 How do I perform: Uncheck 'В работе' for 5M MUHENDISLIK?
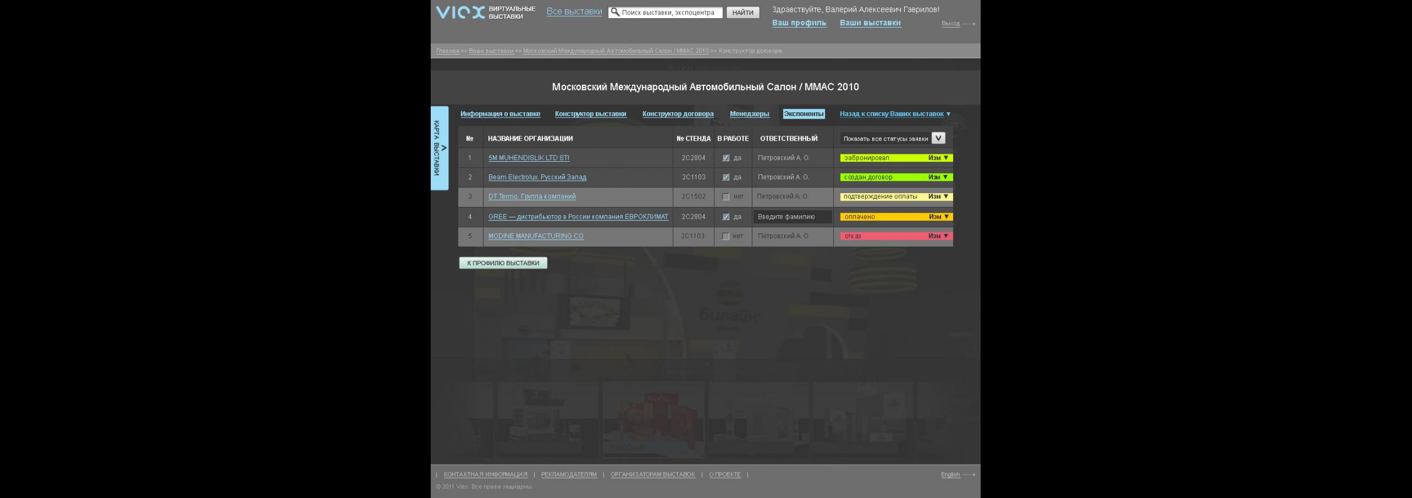pyautogui.click(x=725, y=158)
